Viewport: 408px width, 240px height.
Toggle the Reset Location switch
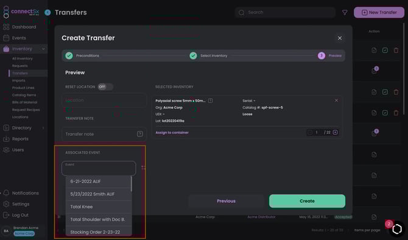tap(105, 86)
